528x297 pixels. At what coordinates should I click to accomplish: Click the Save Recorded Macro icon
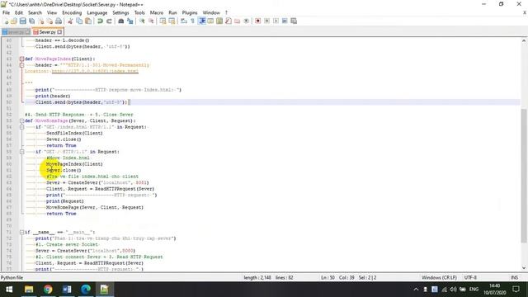pos(294,21)
